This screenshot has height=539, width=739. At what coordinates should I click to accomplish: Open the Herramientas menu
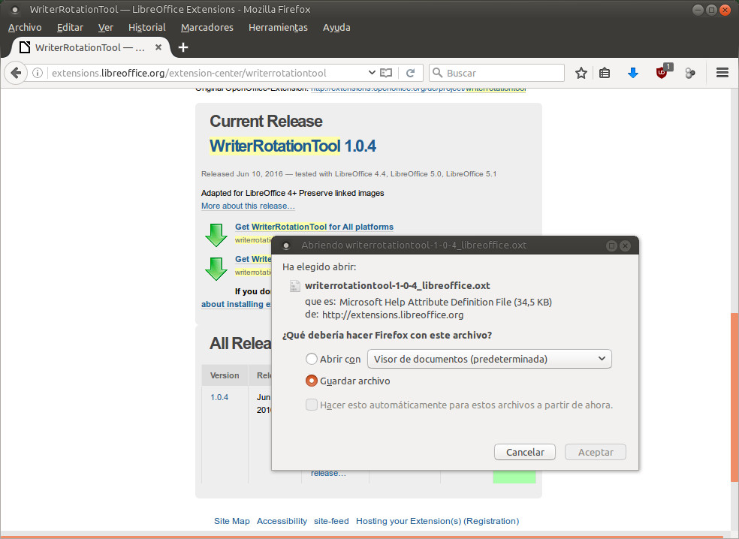click(278, 27)
